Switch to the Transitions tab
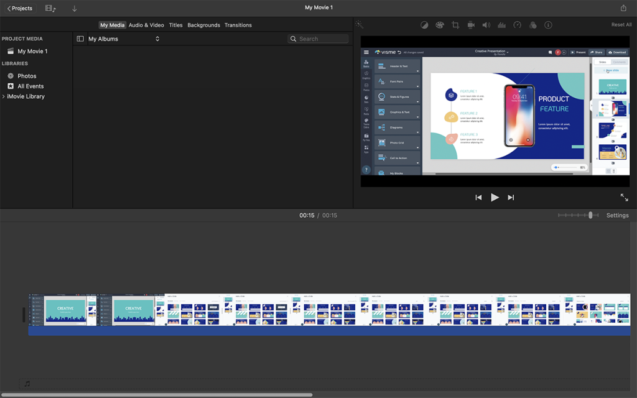Viewport: 637px width, 398px height. [238, 25]
